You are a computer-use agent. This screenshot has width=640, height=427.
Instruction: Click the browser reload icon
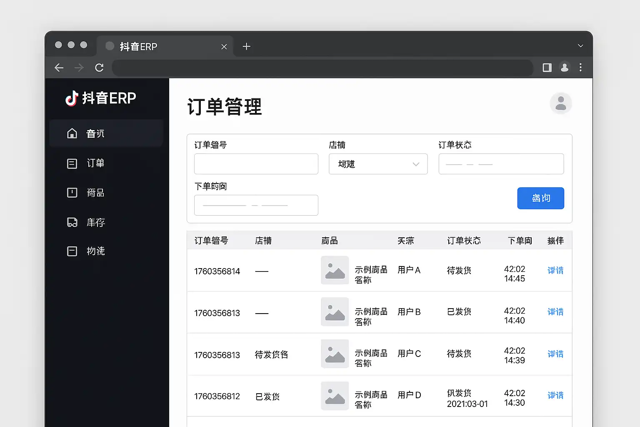pos(99,68)
